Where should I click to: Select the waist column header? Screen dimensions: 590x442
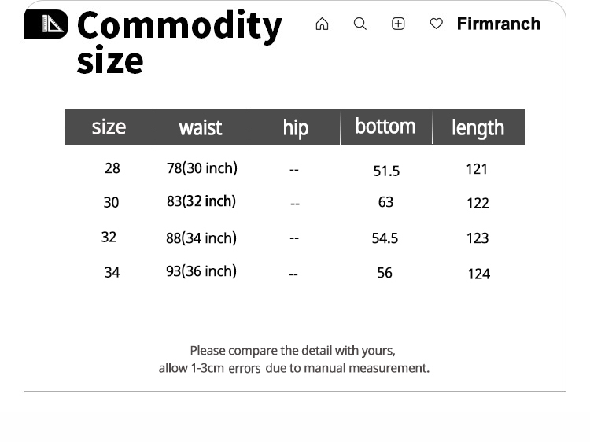click(201, 128)
